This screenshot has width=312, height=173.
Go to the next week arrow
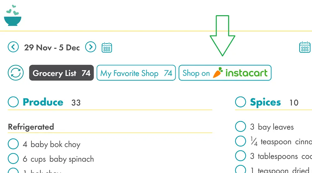coord(90,47)
